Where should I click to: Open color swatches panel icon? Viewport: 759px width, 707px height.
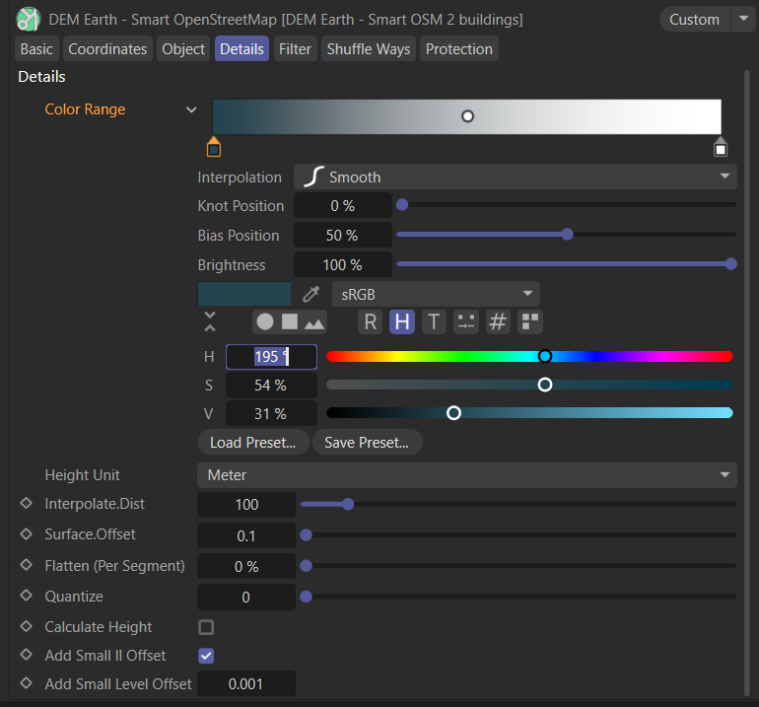(530, 322)
